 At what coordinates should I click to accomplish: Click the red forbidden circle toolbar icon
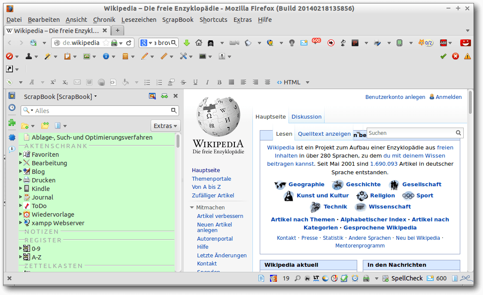(9, 56)
